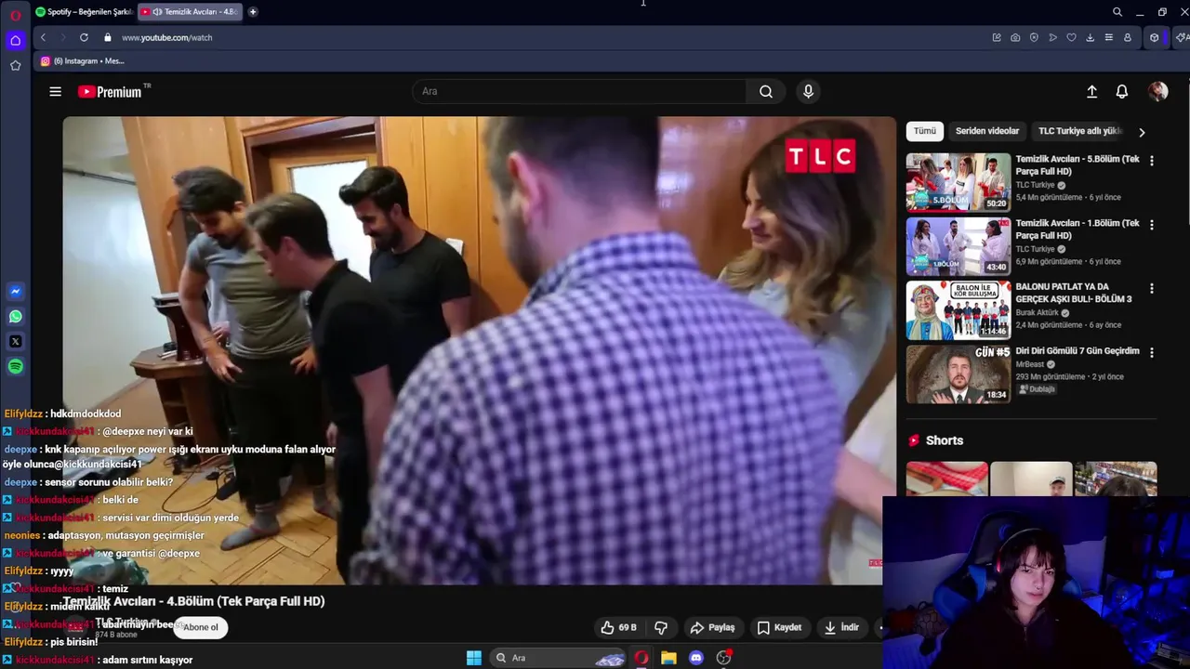The image size is (1190, 669).
Task: Open options for Temizlik Avcıları 1.Bölüm
Action: (1151, 225)
